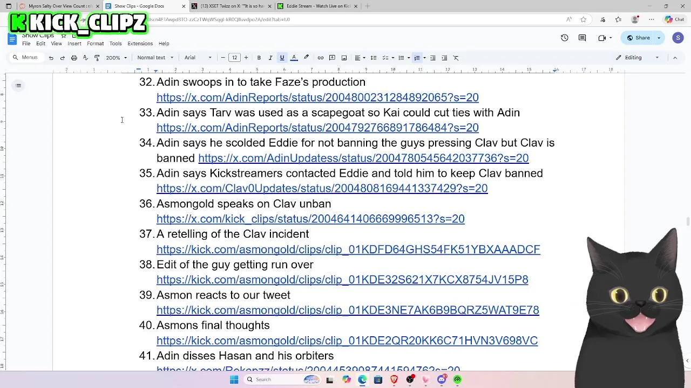
Task: Open the Format menu
Action: point(95,44)
